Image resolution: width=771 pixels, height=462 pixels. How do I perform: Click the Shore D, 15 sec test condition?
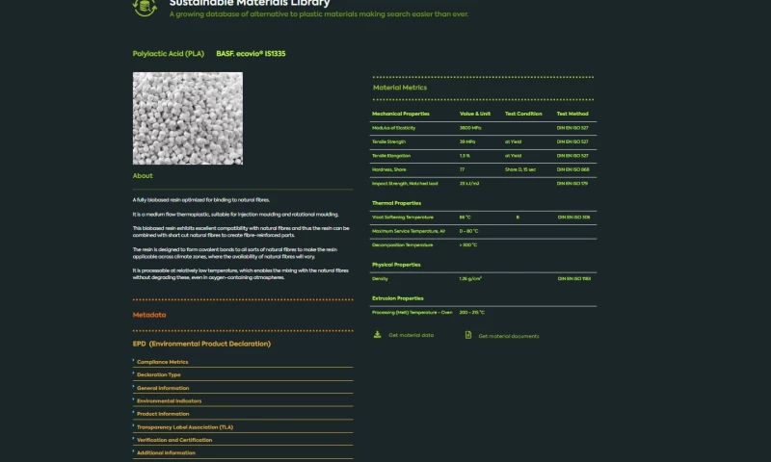tap(520, 169)
